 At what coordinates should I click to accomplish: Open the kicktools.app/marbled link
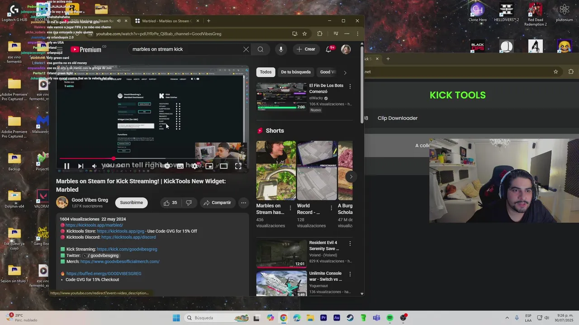pos(94,225)
